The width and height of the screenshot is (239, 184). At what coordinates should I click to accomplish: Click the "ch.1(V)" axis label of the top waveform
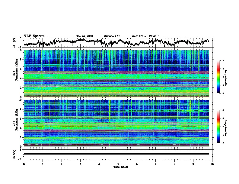[x=14, y=43]
